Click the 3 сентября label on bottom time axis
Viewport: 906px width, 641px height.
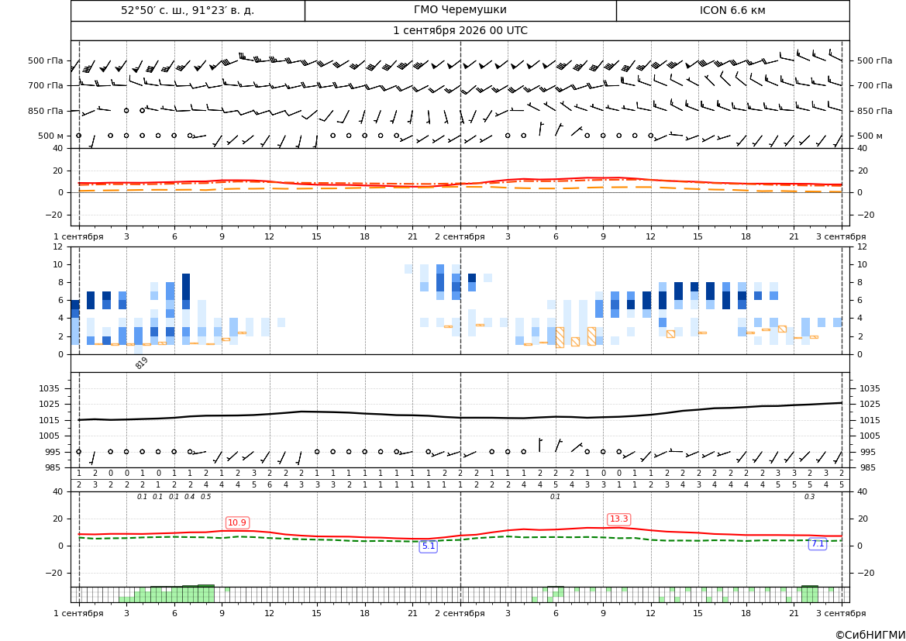pyautogui.click(x=841, y=613)
